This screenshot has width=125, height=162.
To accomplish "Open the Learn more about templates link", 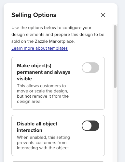I will [39, 48].
